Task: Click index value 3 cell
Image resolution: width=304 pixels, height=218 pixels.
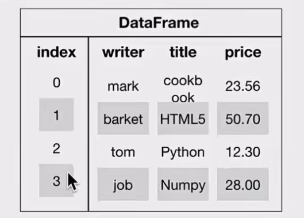Action: coord(56,181)
